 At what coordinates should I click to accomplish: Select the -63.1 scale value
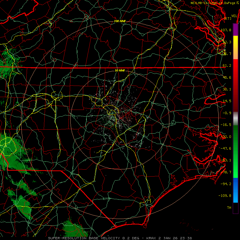click(x=226, y=160)
